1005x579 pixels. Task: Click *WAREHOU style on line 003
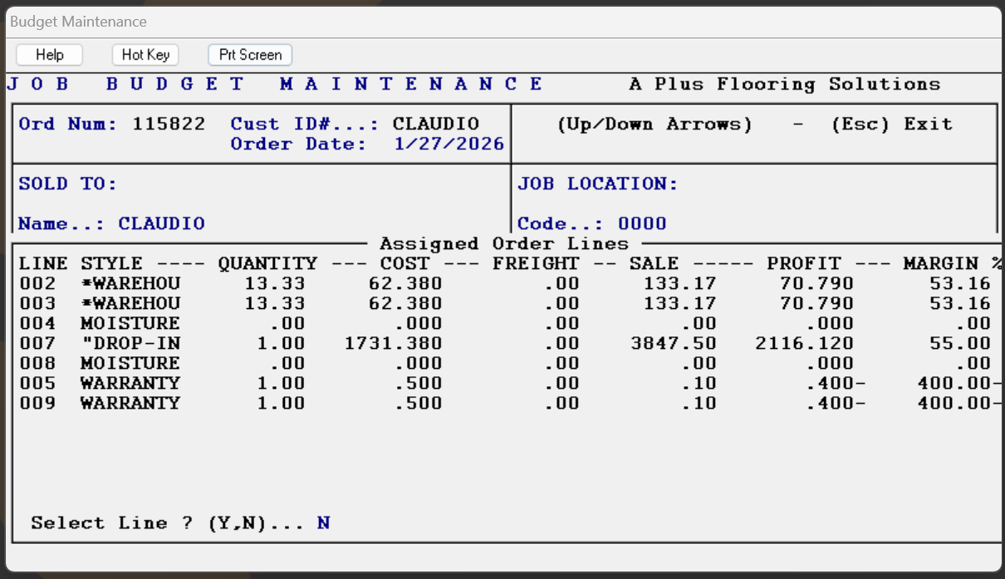point(130,303)
